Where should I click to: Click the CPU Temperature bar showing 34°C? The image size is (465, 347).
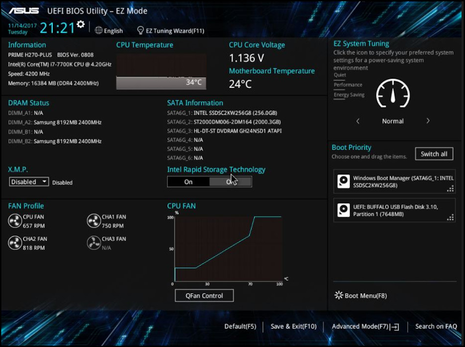(x=161, y=83)
